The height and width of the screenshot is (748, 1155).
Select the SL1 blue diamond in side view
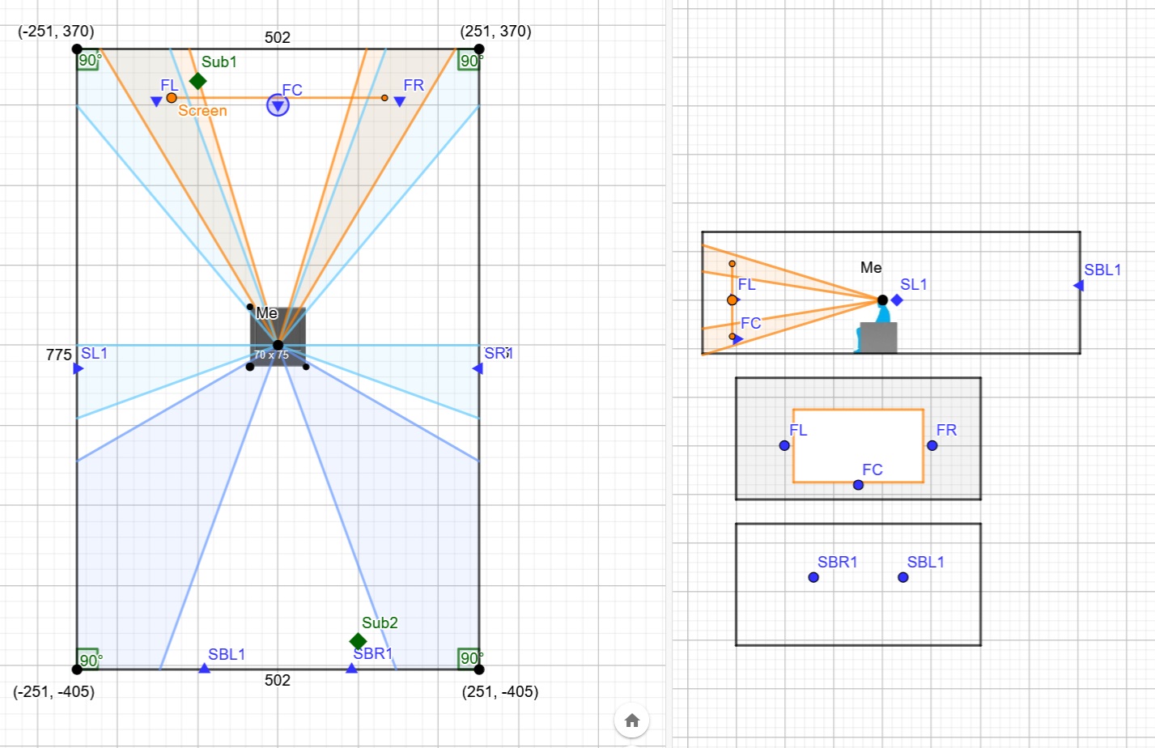pos(897,300)
